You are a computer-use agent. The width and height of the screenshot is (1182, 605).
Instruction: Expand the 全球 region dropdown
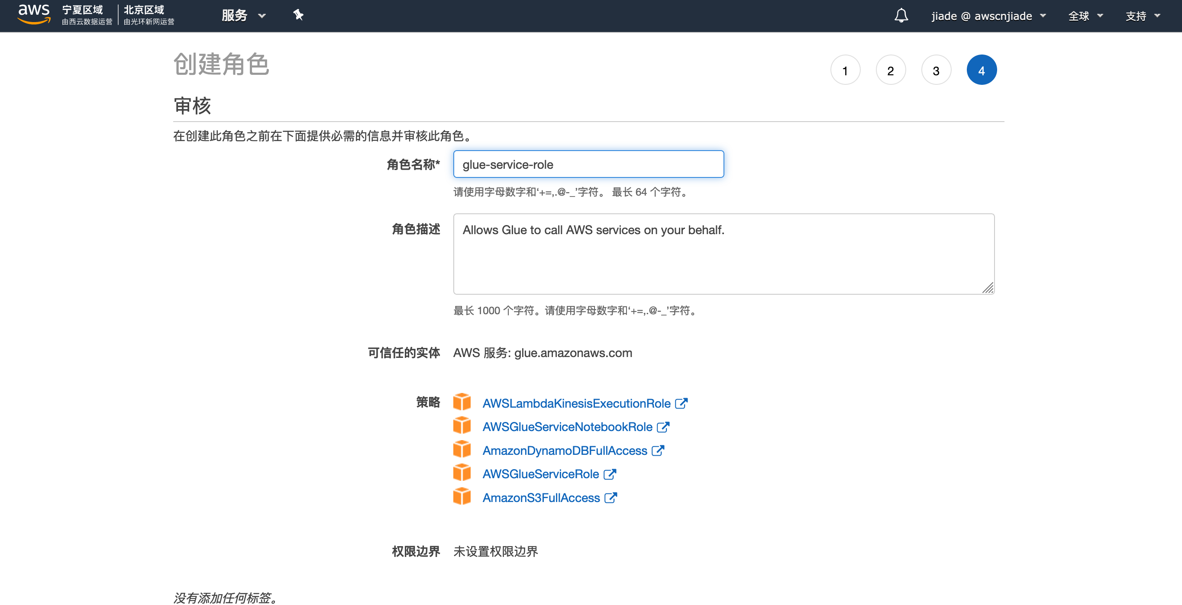click(x=1085, y=16)
